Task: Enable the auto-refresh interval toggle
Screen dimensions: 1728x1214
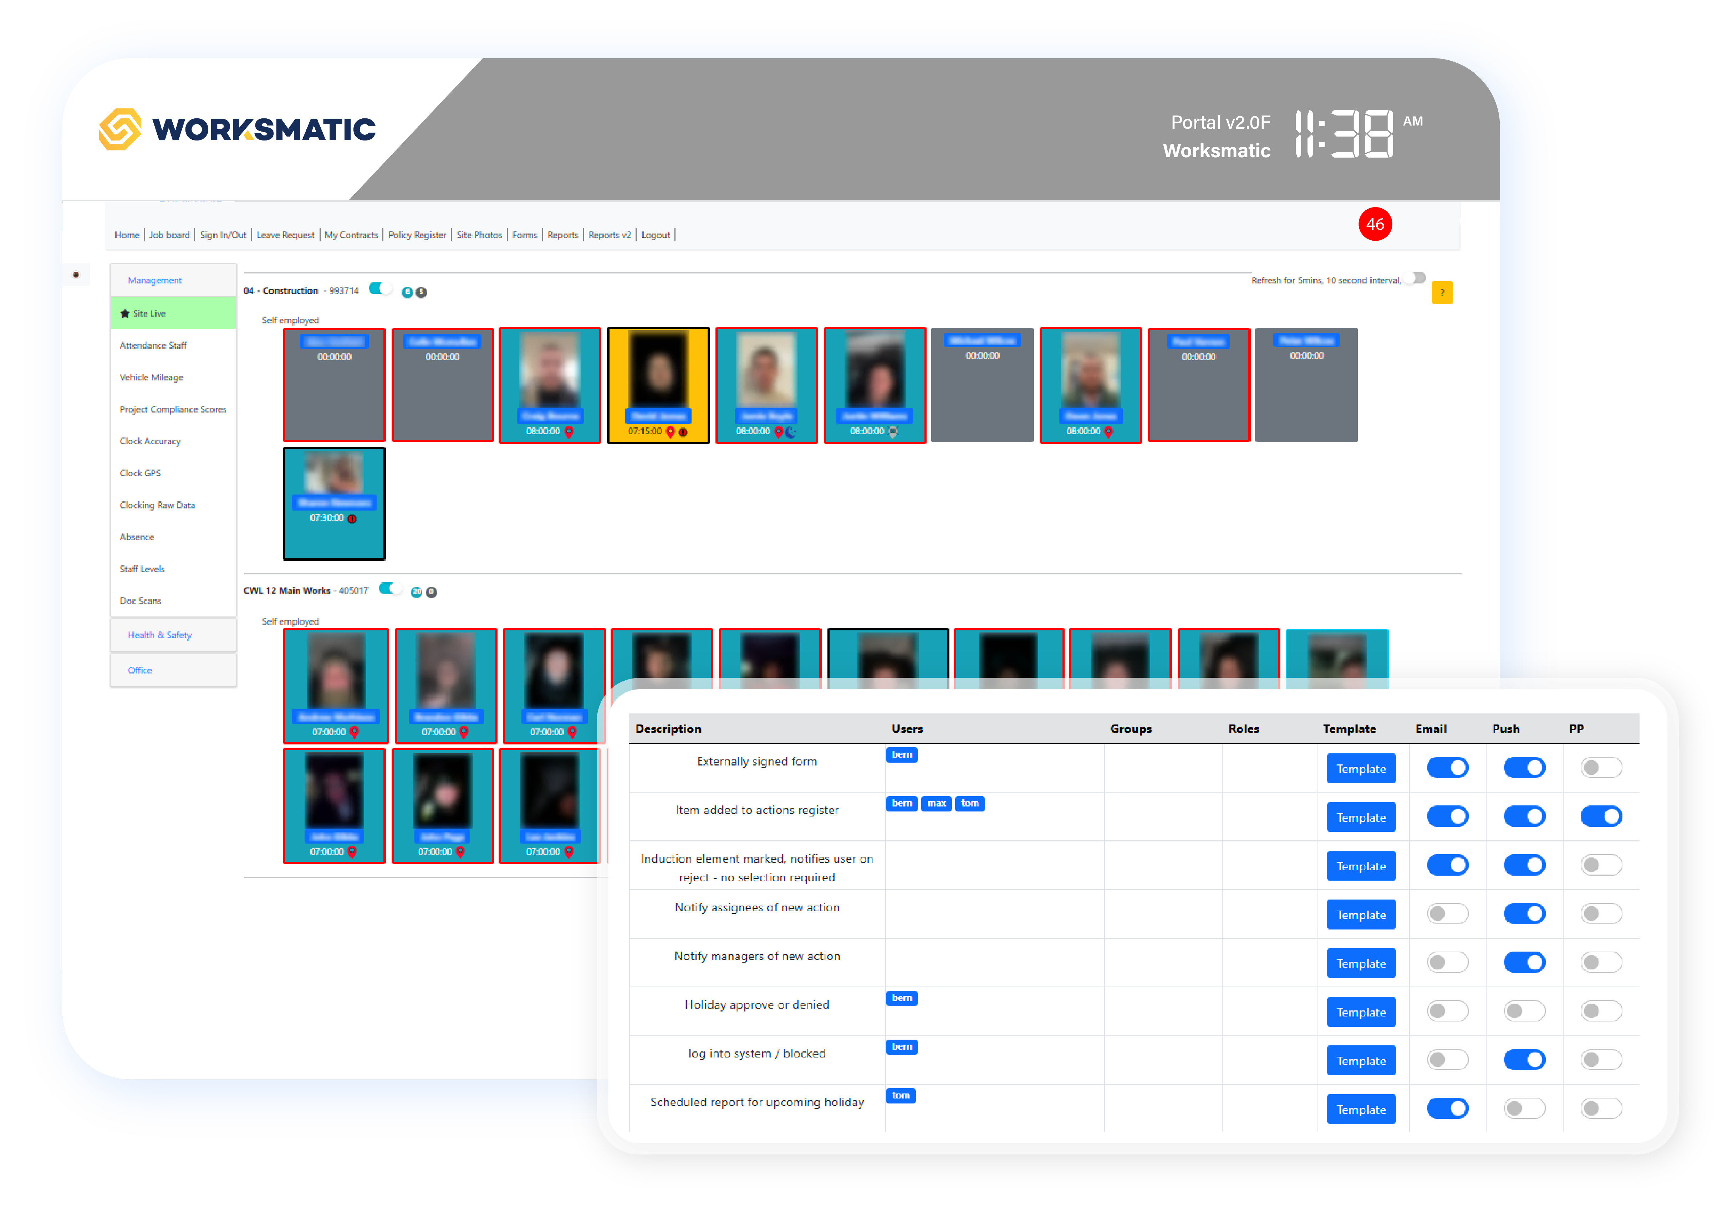Action: click(x=1415, y=278)
